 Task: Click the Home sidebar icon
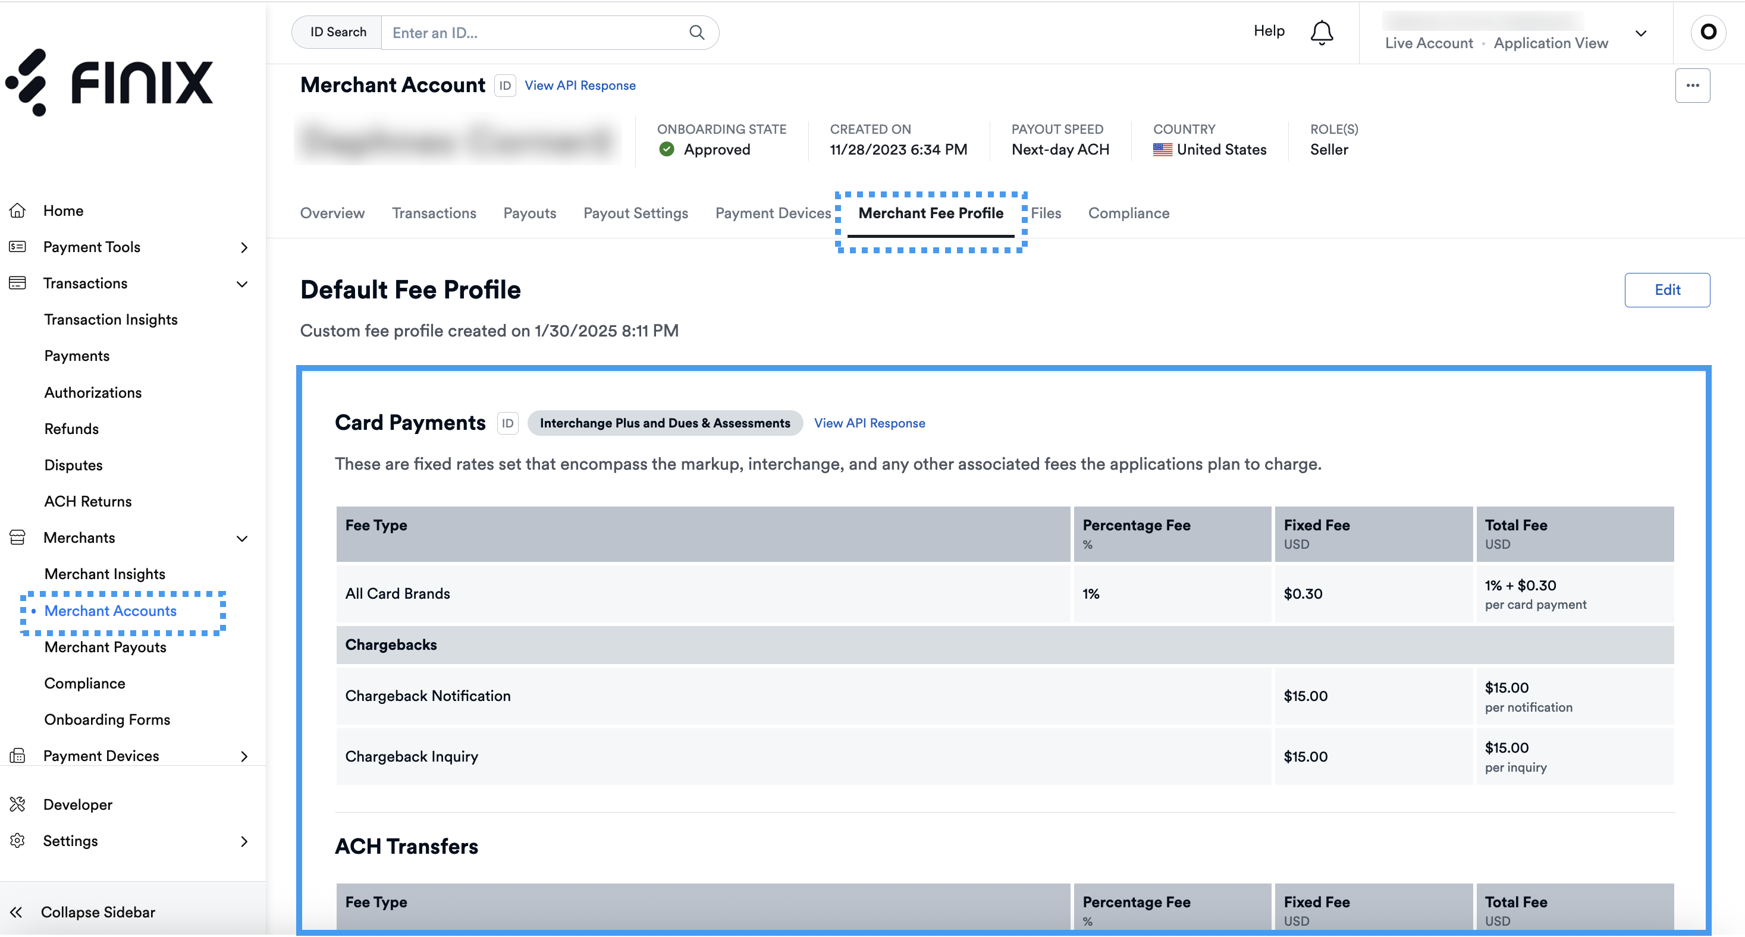[18, 210]
